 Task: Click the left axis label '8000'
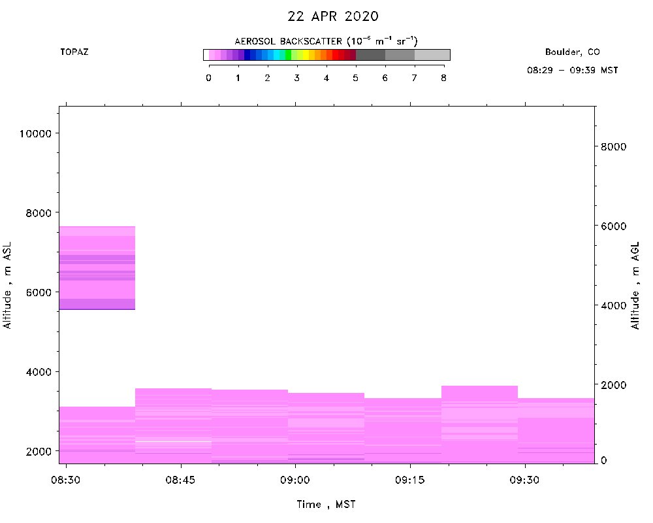pyautogui.click(x=39, y=212)
